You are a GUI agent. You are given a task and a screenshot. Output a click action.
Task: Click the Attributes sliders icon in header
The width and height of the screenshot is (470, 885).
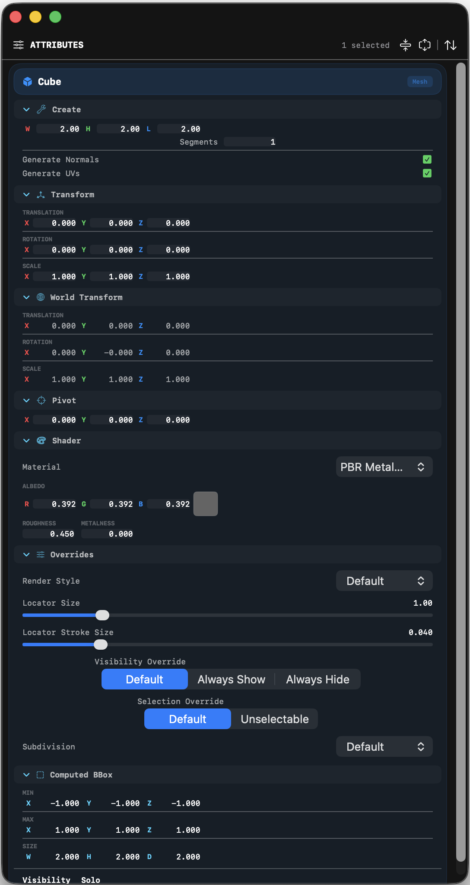(19, 45)
